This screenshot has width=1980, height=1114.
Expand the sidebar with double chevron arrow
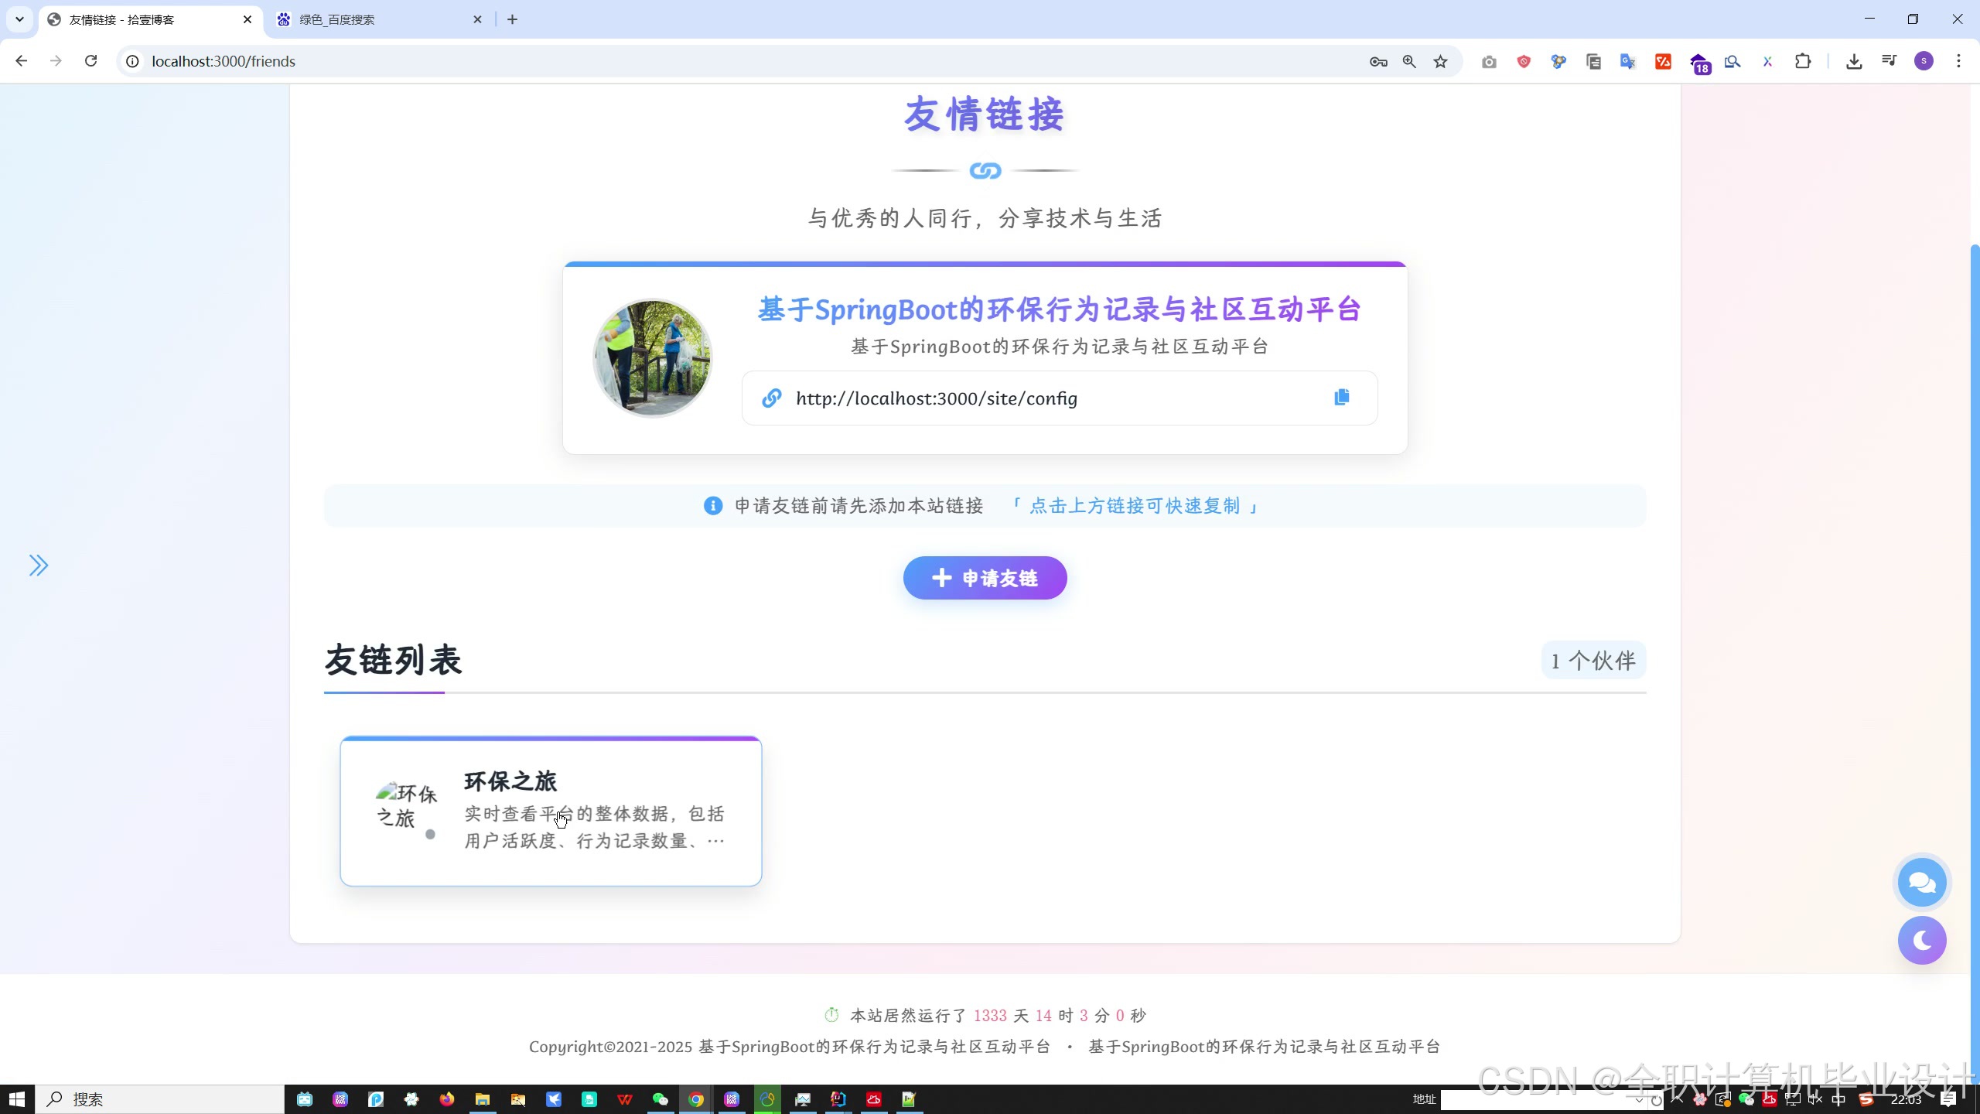coord(38,566)
